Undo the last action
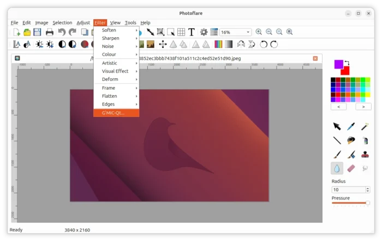 coord(62,32)
